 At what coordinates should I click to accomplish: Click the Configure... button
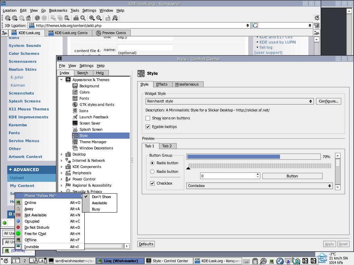point(328,101)
